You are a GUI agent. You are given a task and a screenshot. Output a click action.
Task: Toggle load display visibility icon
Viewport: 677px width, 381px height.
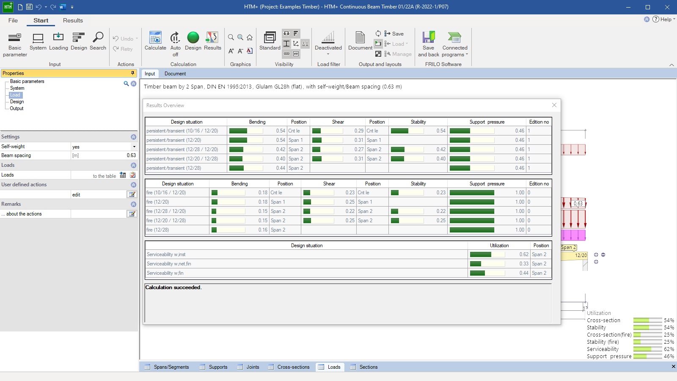click(x=286, y=33)
